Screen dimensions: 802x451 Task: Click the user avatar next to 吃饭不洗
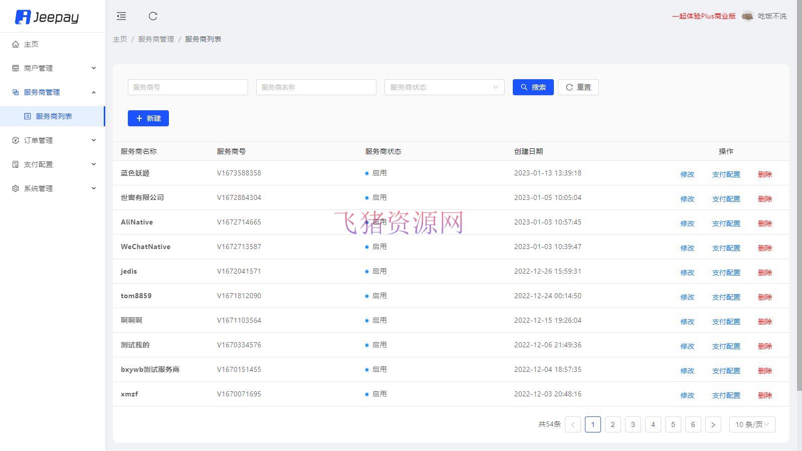pyautogui.click(x=747, y=16)
